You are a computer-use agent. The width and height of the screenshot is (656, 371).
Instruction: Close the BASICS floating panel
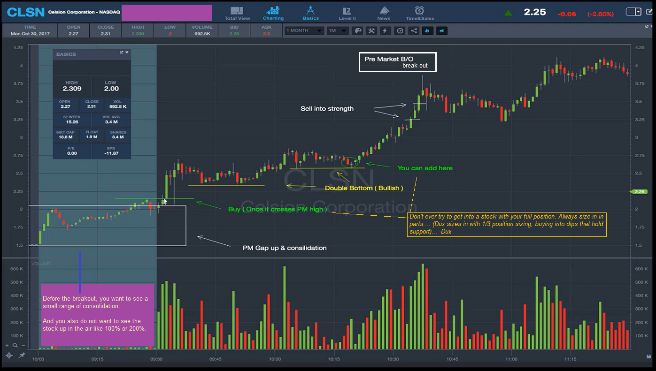click(127, 52)
